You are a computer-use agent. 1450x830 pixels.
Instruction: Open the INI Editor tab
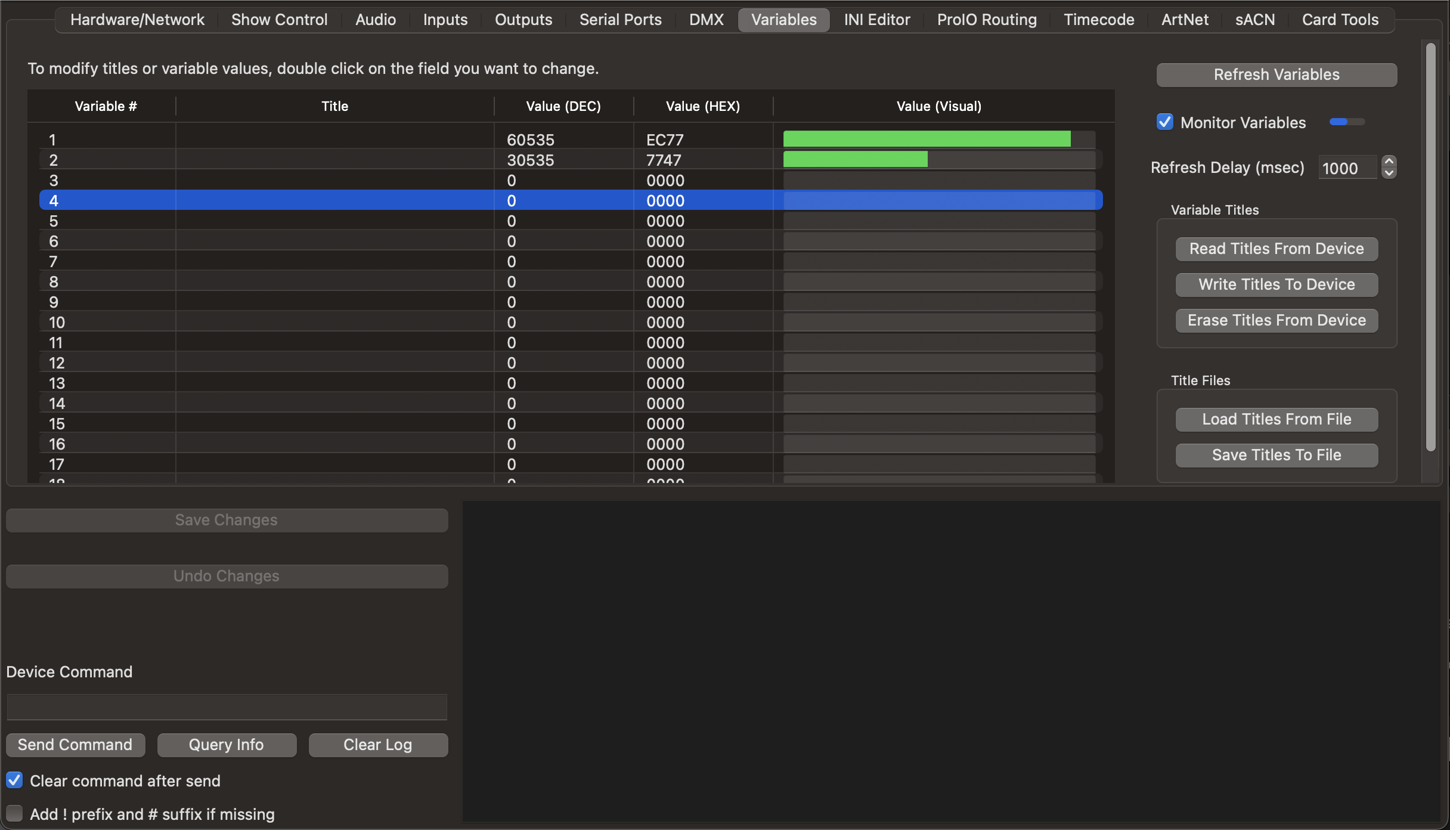[877, 20]
